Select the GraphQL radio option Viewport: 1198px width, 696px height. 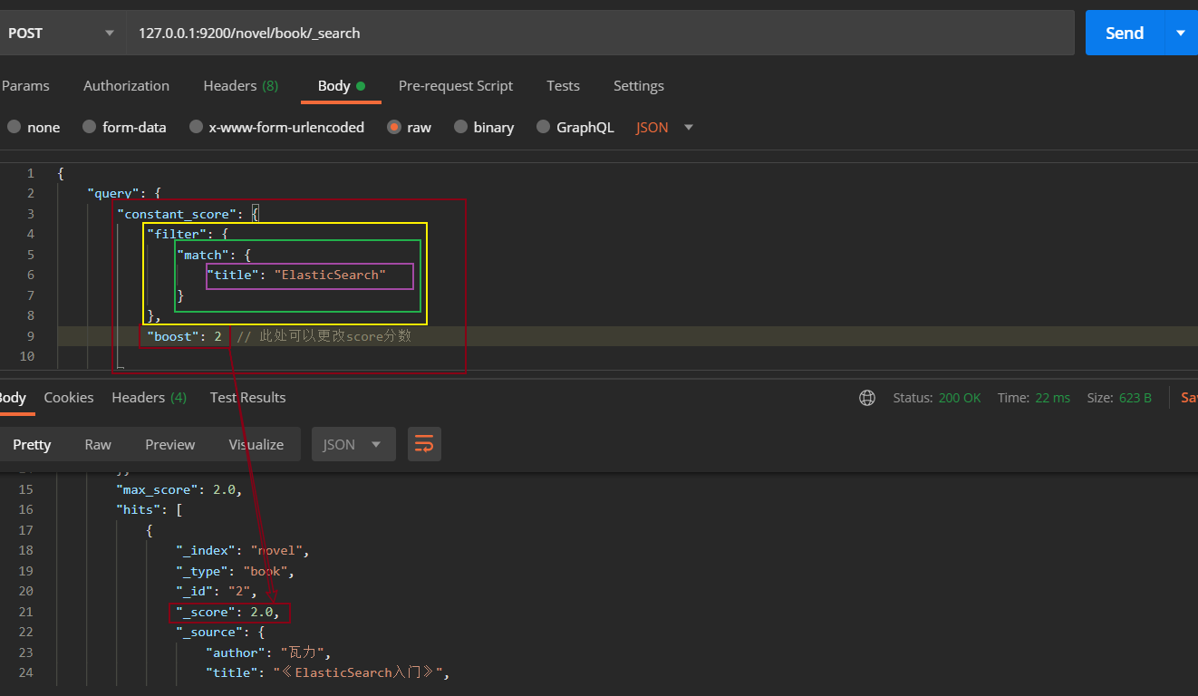(543, 127)
